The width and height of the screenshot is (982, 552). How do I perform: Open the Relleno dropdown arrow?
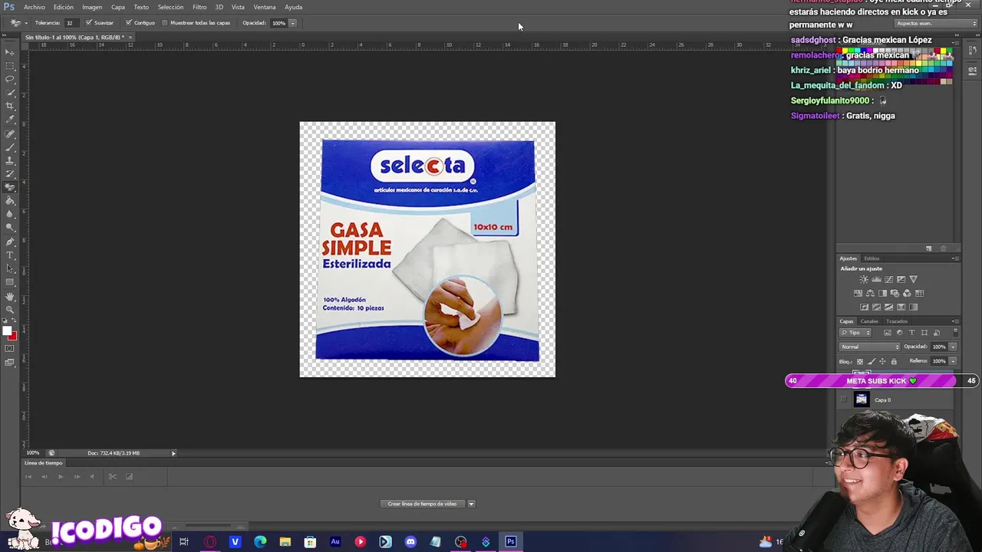coord(953,361)
